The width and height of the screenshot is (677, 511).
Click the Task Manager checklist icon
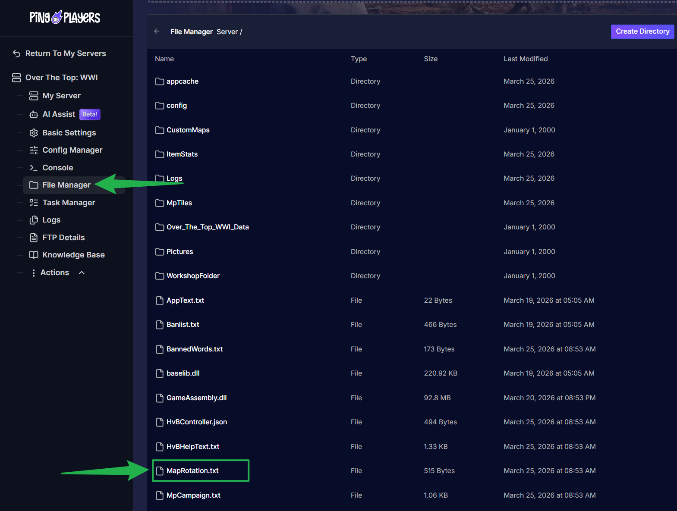point(34,203)
